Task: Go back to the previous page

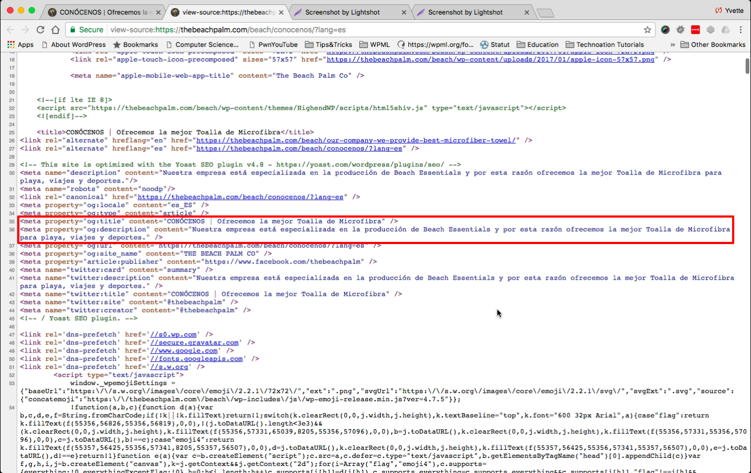Action: coord(11,30)
